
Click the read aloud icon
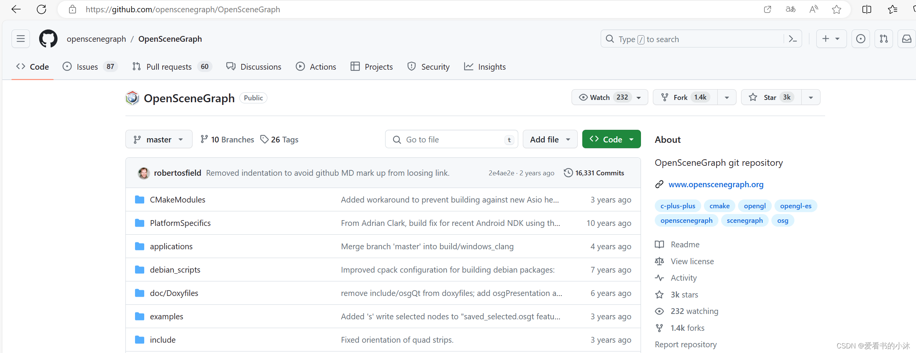tap(814, 9)
